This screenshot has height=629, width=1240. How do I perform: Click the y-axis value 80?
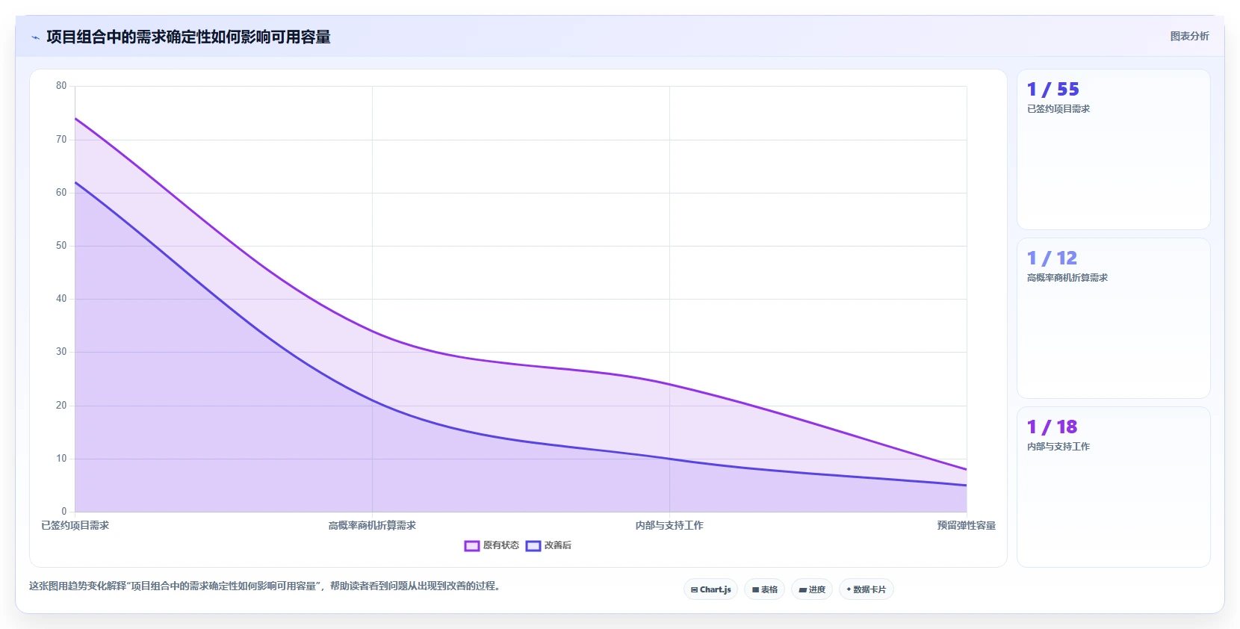[61, 86]
